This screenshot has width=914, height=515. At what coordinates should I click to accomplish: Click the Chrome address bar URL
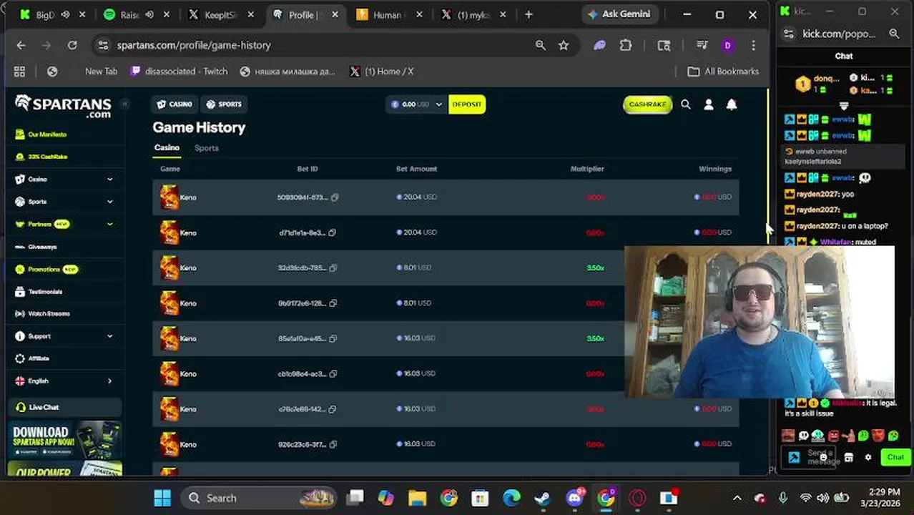coord(194,45)
